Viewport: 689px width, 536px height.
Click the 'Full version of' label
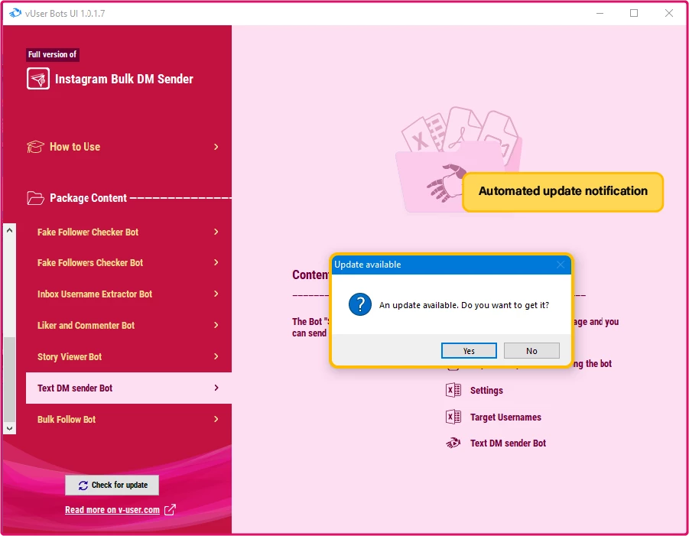point(52,54)
